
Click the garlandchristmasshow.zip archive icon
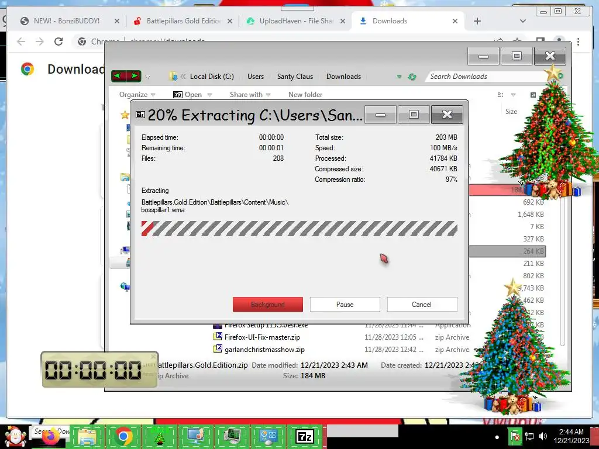coord(218,348)
